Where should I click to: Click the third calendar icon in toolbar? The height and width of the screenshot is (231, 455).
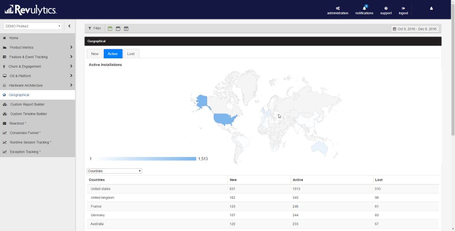pyautogui.click(x=126, y=28)
